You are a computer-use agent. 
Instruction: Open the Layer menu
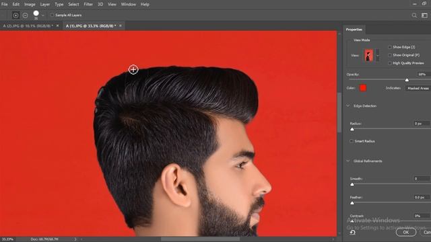(x=45, y=5)
